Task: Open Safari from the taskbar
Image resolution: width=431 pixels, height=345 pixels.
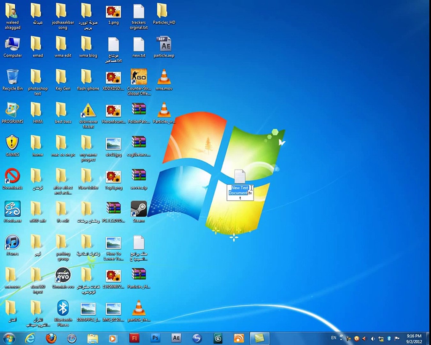Action: [x=72, y=338]
